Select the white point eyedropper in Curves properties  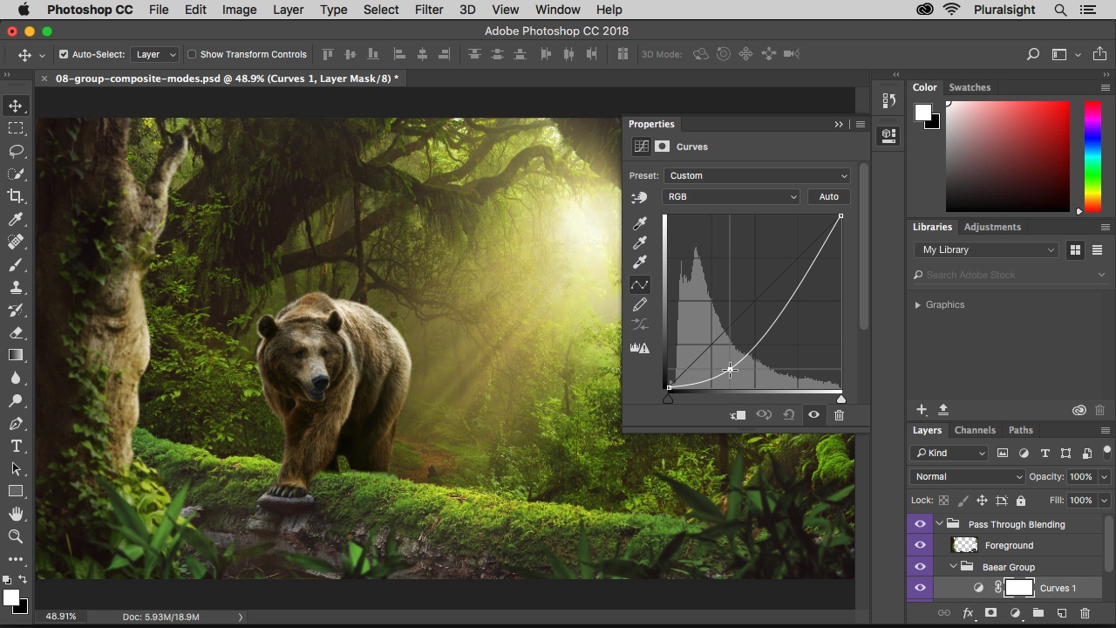[640, 262]
